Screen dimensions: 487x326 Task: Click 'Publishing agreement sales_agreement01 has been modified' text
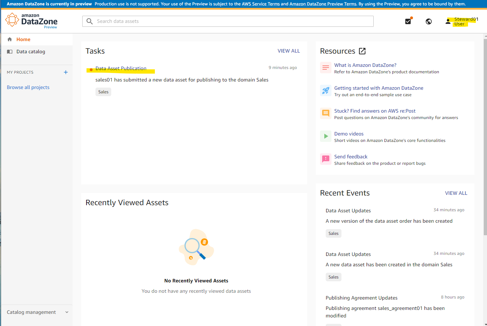pyautogui.click(x=385, y=312)
